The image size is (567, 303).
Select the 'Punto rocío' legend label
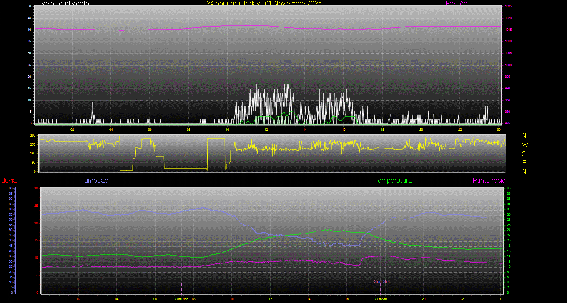[x=489, y=180]
